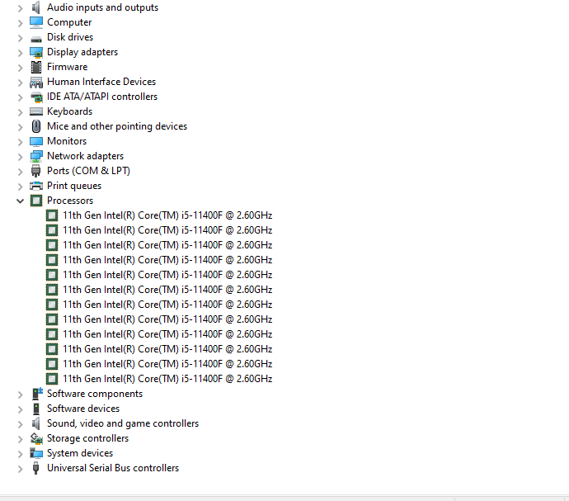This screenshot has width=569, height=501.
Task: Click the Network adapters icon
Action: point(36,156)
